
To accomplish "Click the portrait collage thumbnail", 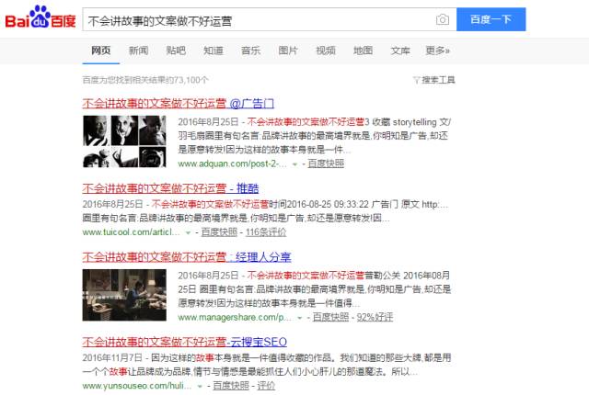I will tap(124, 141).
